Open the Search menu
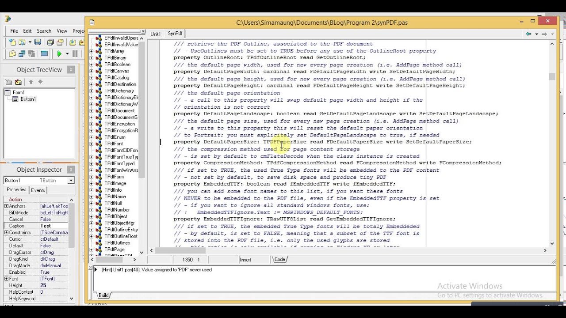Image resolution: width=566 pixels, height=318 pixels. (44, 31)
